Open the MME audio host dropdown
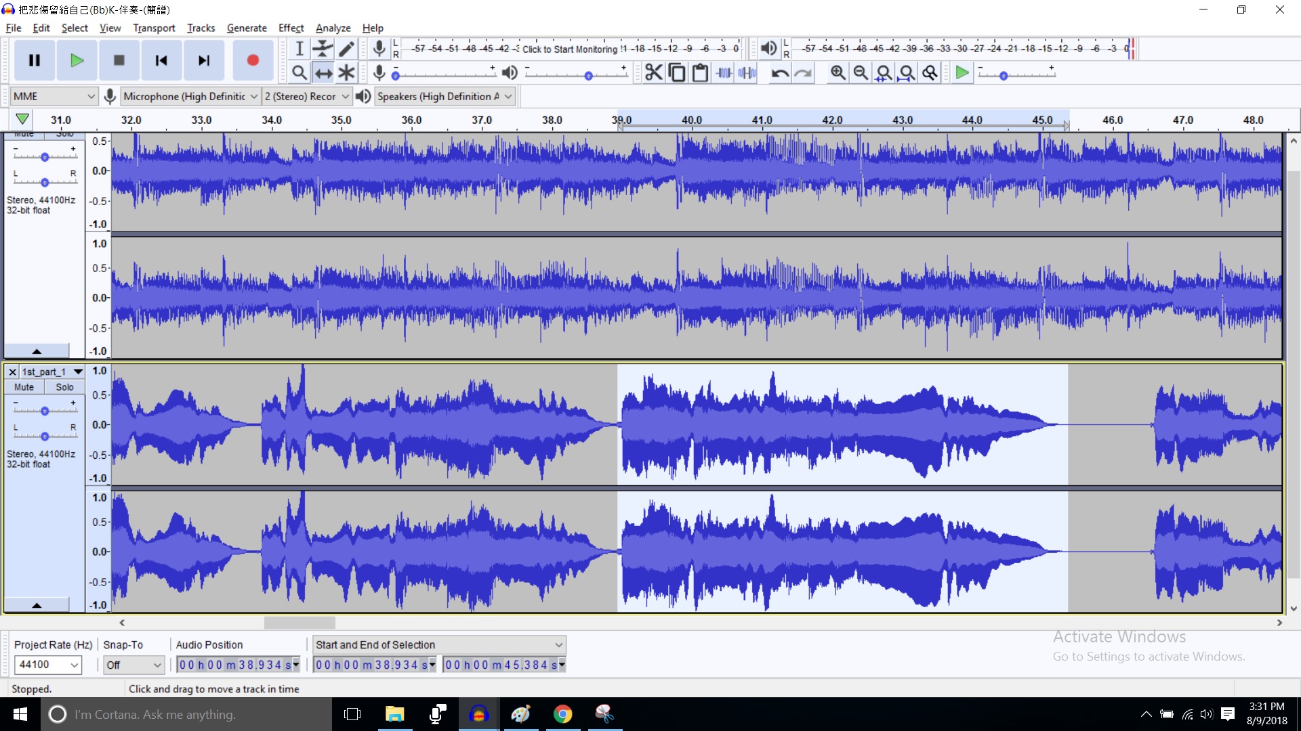The image size is (1301, 731). [54, 96]
